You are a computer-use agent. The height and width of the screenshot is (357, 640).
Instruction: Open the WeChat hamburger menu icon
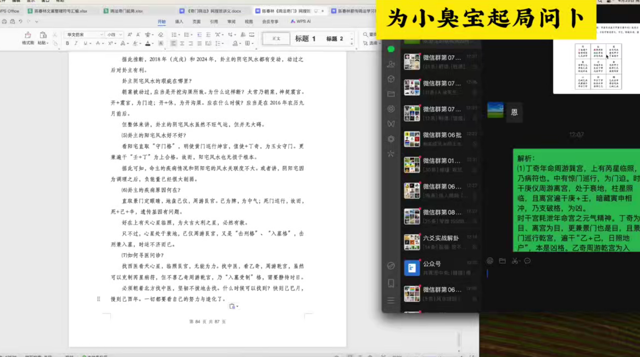coord(391,300)
